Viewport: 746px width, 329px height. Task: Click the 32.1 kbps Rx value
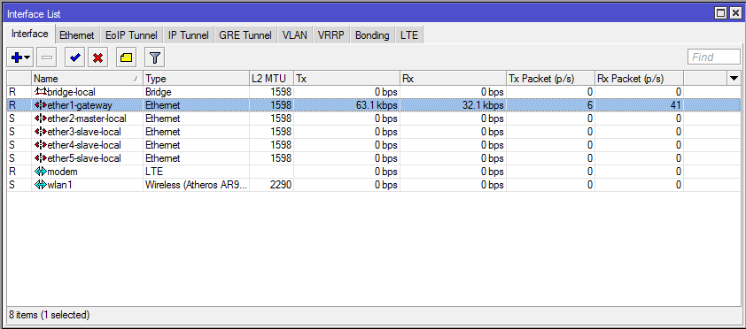[483, 105]
